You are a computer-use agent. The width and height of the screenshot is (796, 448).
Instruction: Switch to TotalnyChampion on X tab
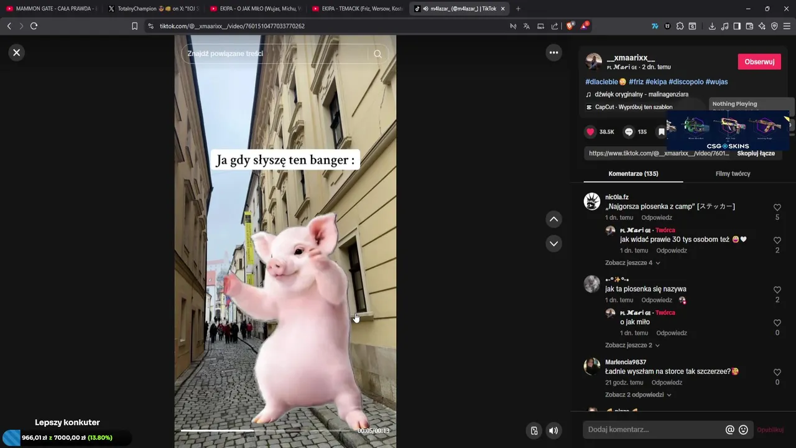point(153,9)
